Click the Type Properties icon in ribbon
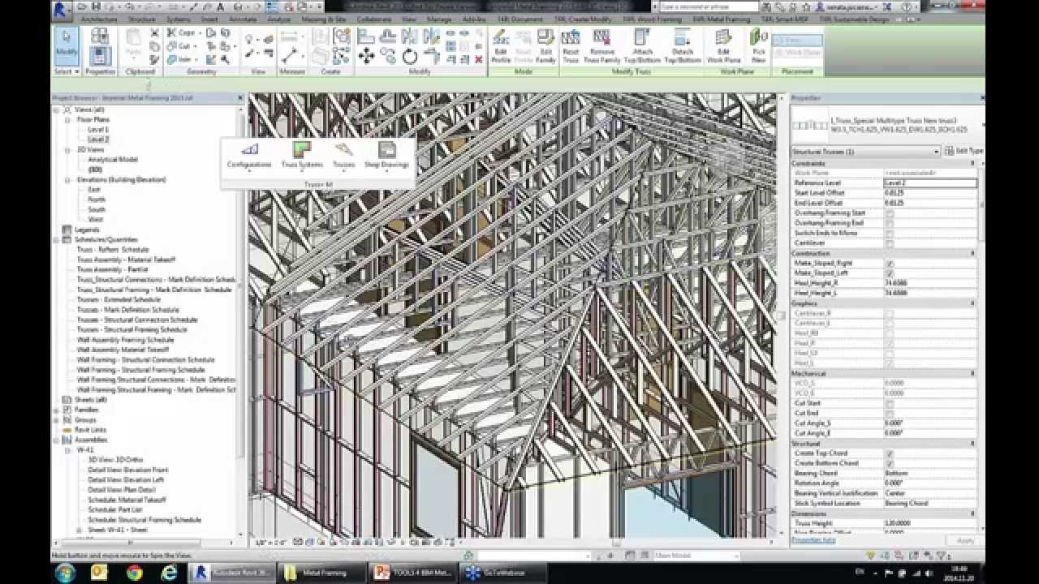This screenshot has width=1039, height=584. (x=100, y=36)
